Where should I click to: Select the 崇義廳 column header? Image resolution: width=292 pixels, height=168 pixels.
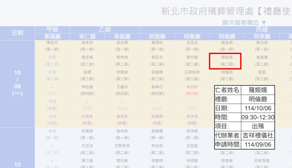pyautogui.click(x=122, y=37)
